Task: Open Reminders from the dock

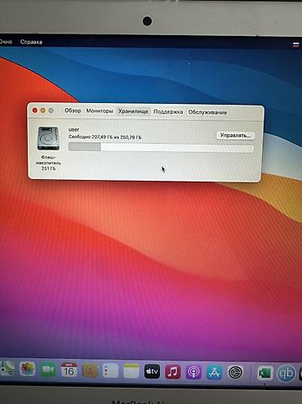Action: pos(110,370)
